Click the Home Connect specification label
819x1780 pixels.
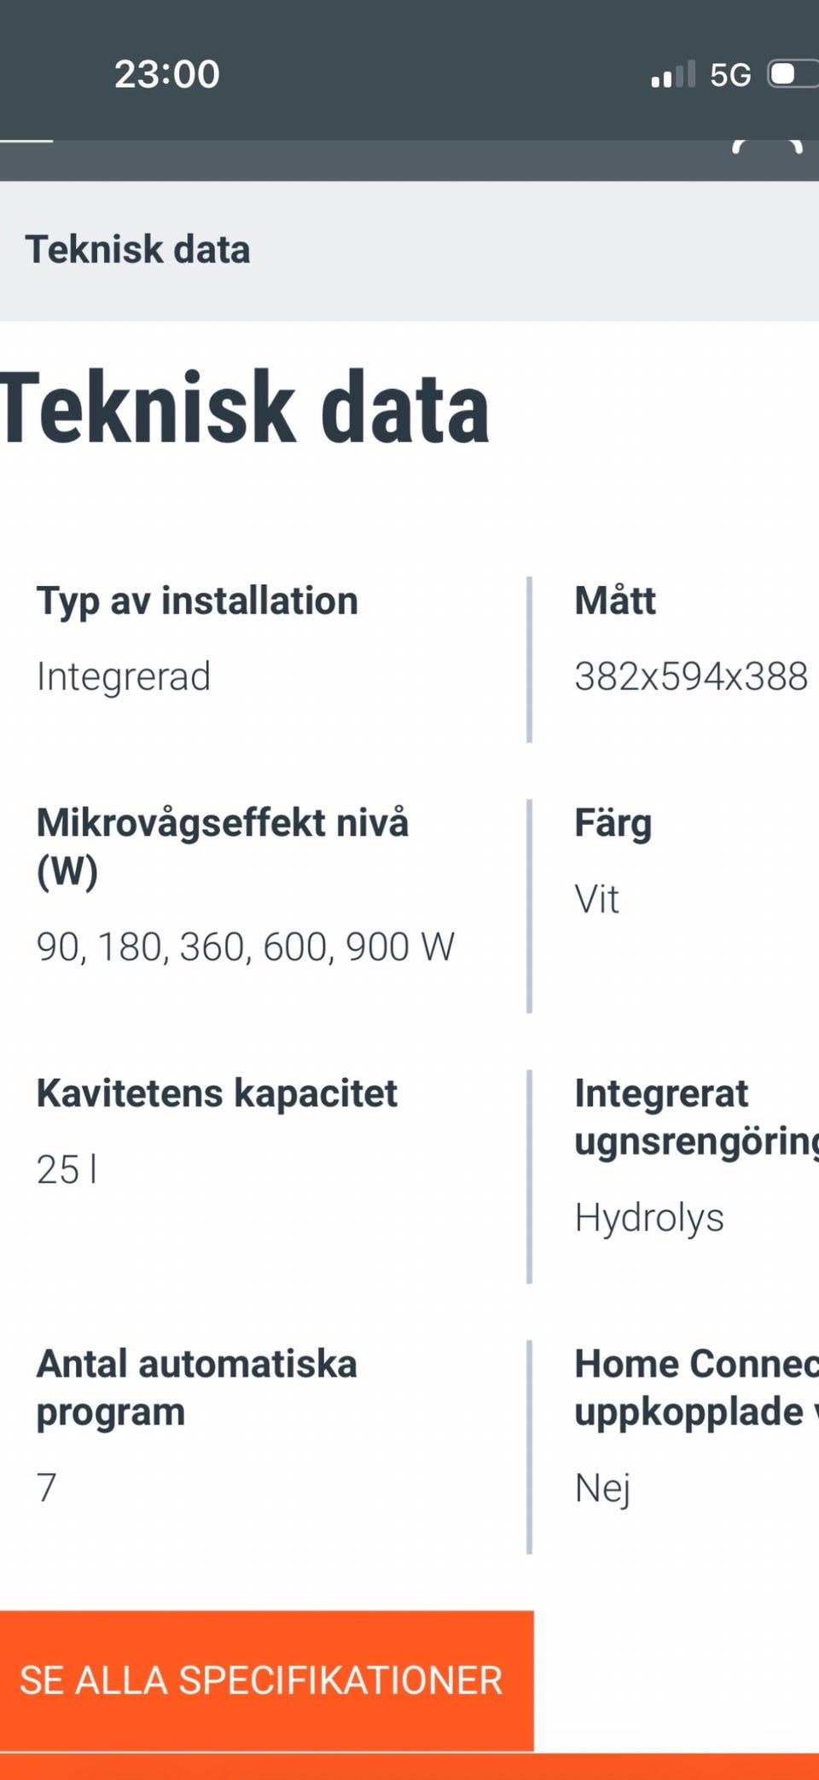click(x=695, y=1388)
